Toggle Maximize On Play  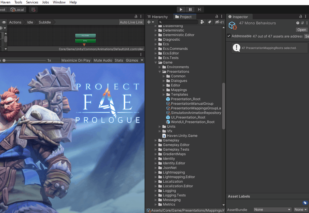coord(76,60)
